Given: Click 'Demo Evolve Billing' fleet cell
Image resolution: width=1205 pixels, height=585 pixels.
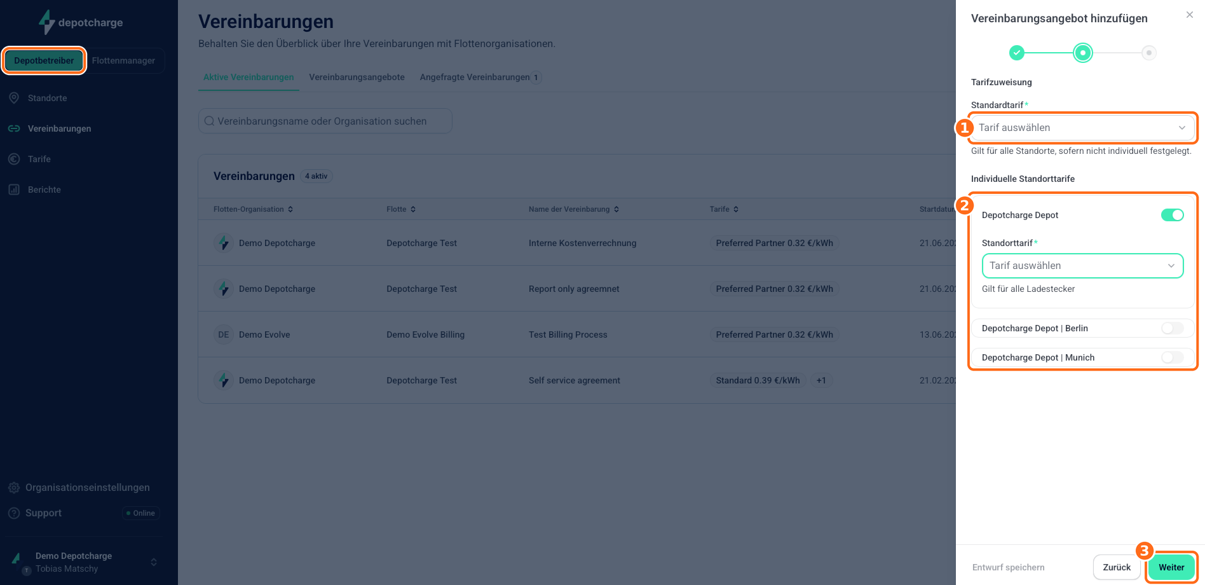Looking at the screenshot, I should 425,334.
